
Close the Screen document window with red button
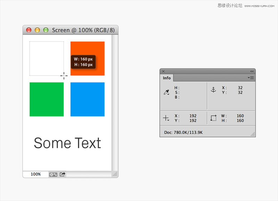29,30
